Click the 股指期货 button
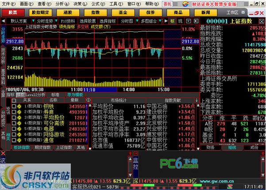Image resolution: width=266 pixels, height=190 pixels. point(41,12)
